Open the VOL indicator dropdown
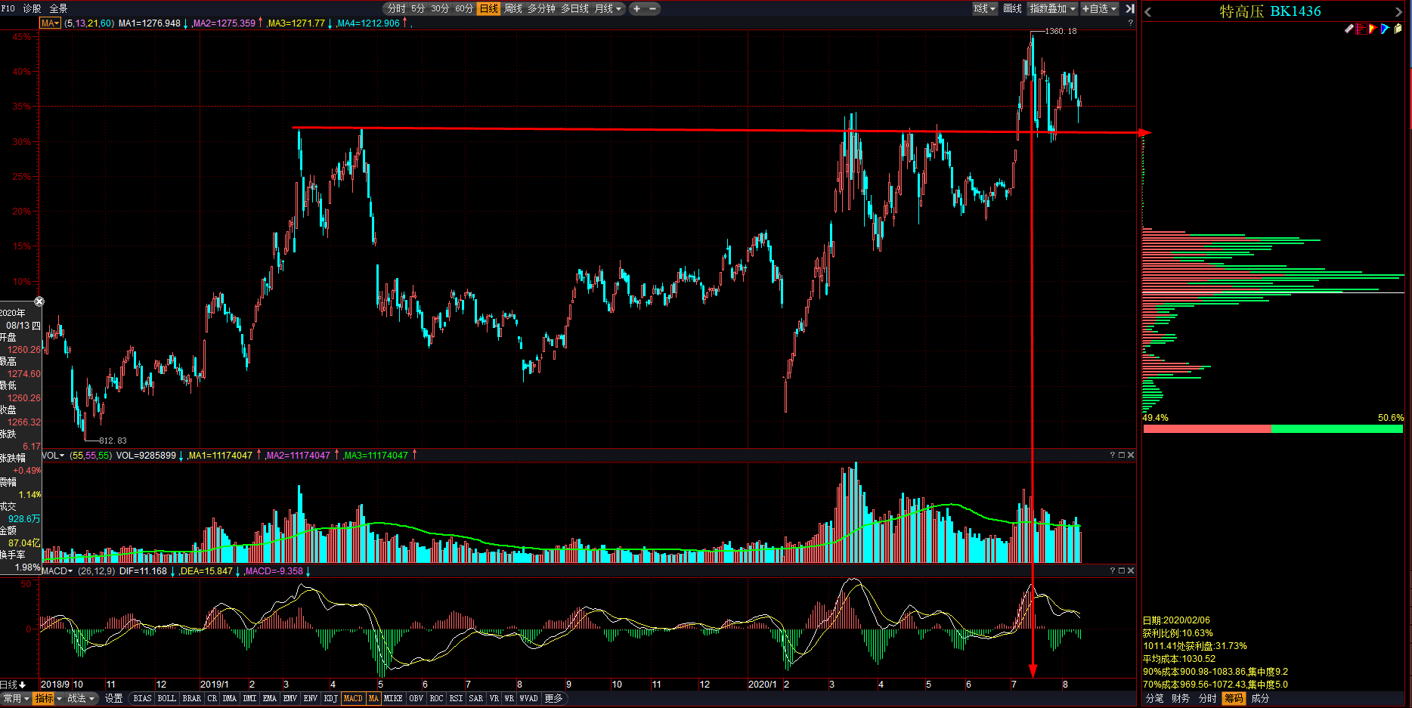 (x=53, y=455)
